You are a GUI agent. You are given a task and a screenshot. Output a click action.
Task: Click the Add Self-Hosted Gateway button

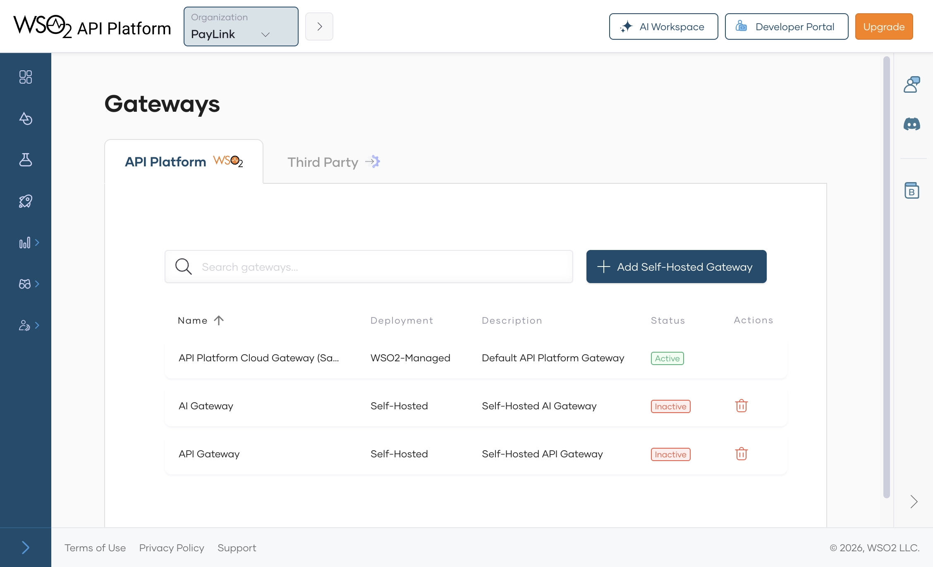[676, 267]
